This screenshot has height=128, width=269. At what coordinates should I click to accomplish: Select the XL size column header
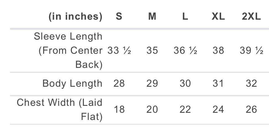pos(218,17)
